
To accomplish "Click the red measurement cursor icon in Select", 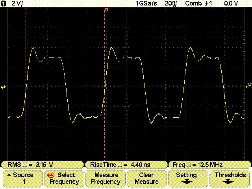I will click(50, 175).
